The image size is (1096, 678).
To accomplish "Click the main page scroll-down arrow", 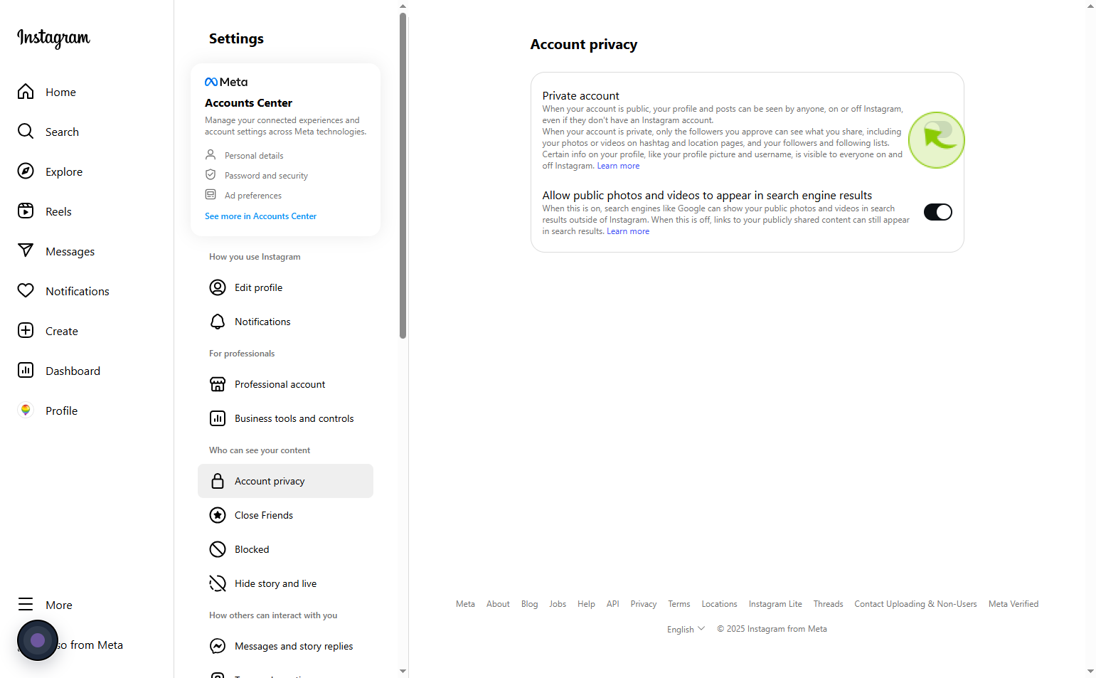I will click(1090, 671).
